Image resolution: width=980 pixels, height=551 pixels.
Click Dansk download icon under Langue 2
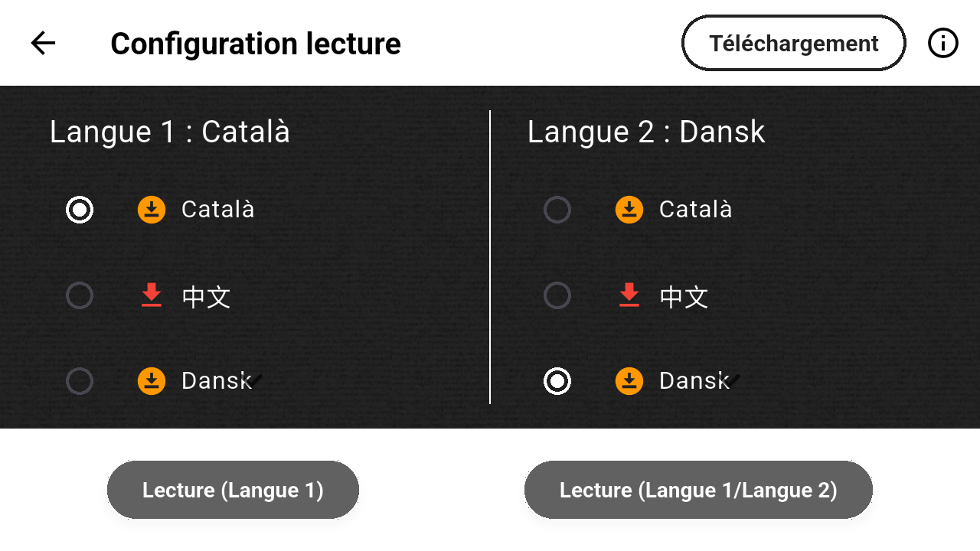coord(629,381)
